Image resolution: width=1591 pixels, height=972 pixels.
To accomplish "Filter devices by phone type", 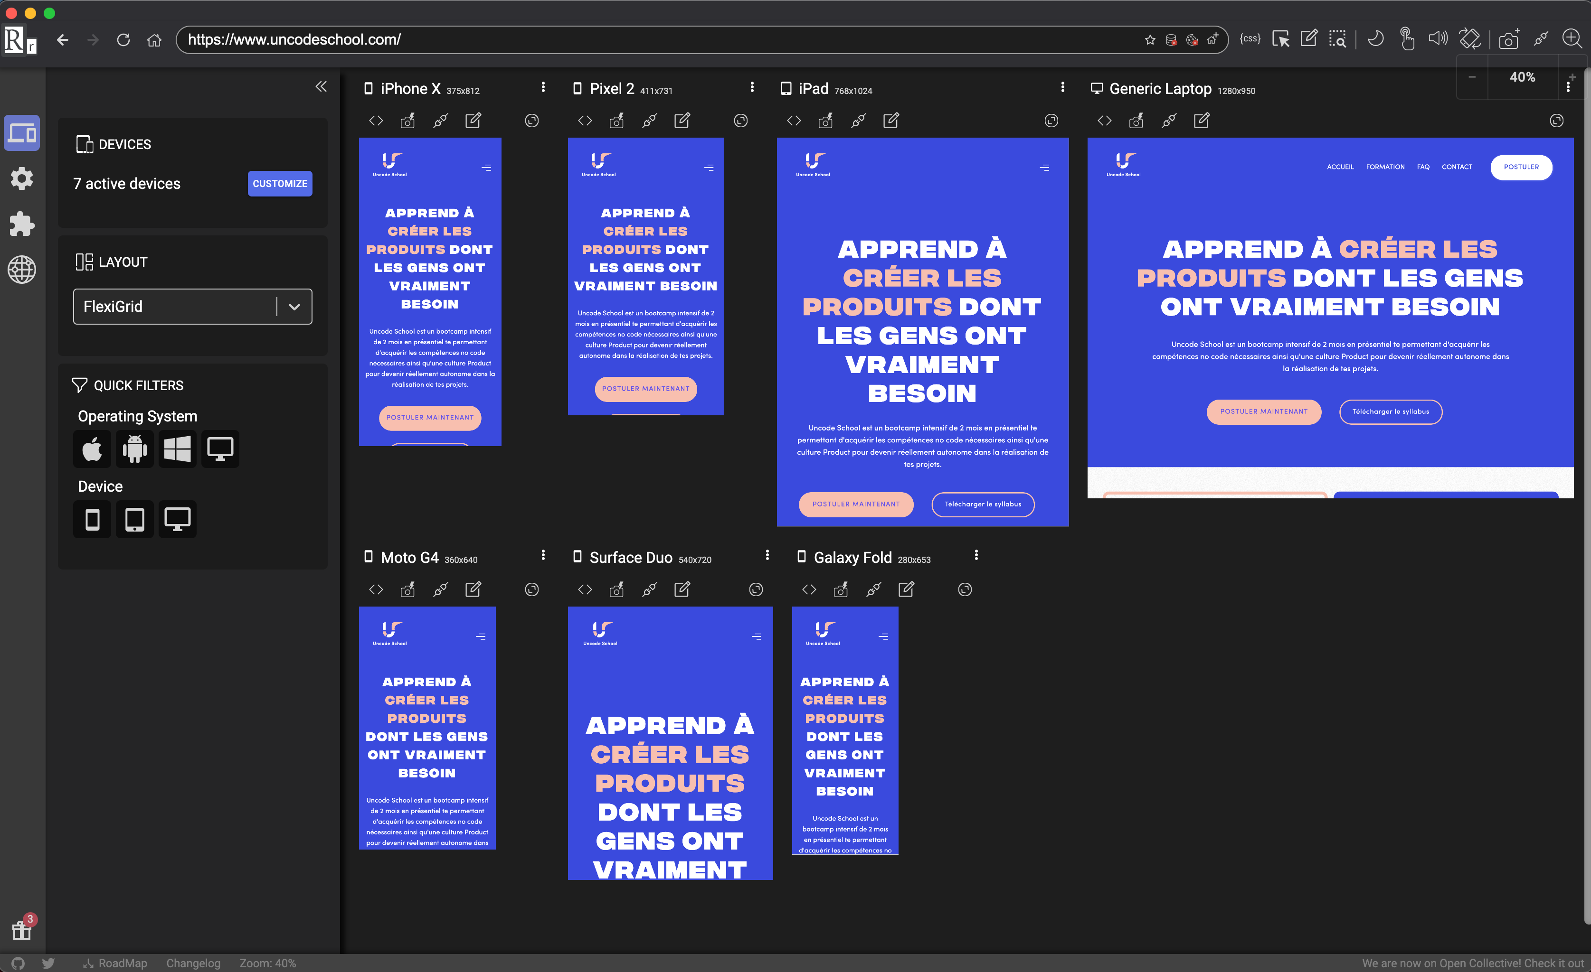I will point(92,519).
